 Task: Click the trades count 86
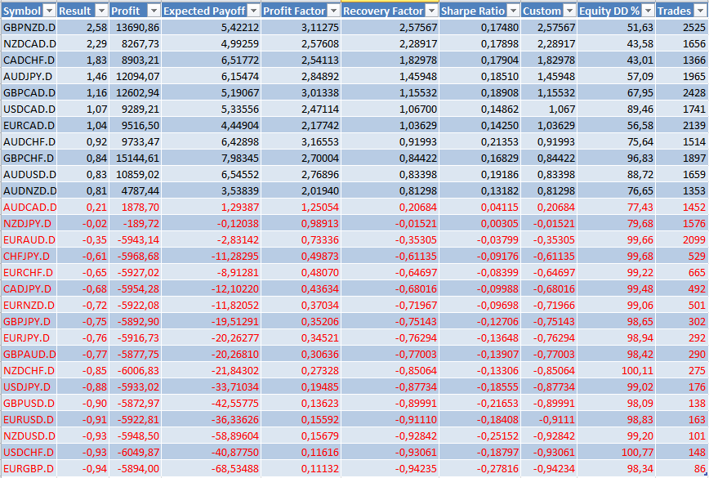(700, 468)
